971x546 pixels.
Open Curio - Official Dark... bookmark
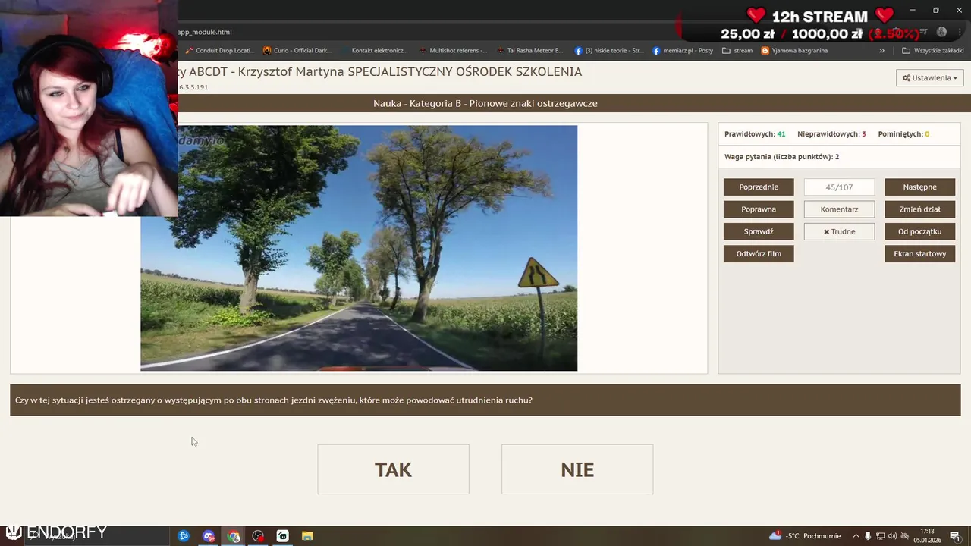297,51
